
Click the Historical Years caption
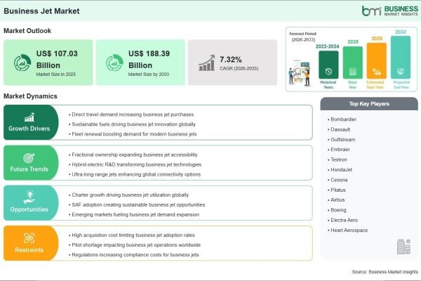point(328,85)
